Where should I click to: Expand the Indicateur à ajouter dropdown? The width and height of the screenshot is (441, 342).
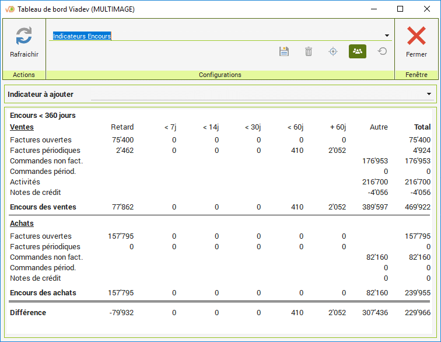pos(429,94)
